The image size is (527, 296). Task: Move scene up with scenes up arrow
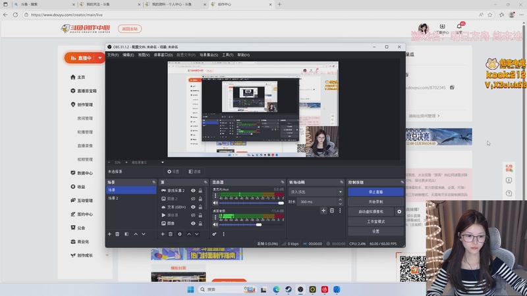(x=136, y=234)
